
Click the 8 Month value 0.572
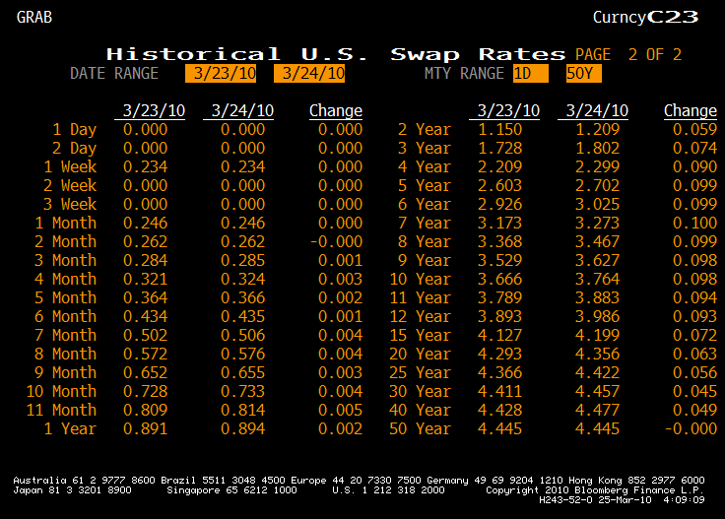tap(145, 354)
